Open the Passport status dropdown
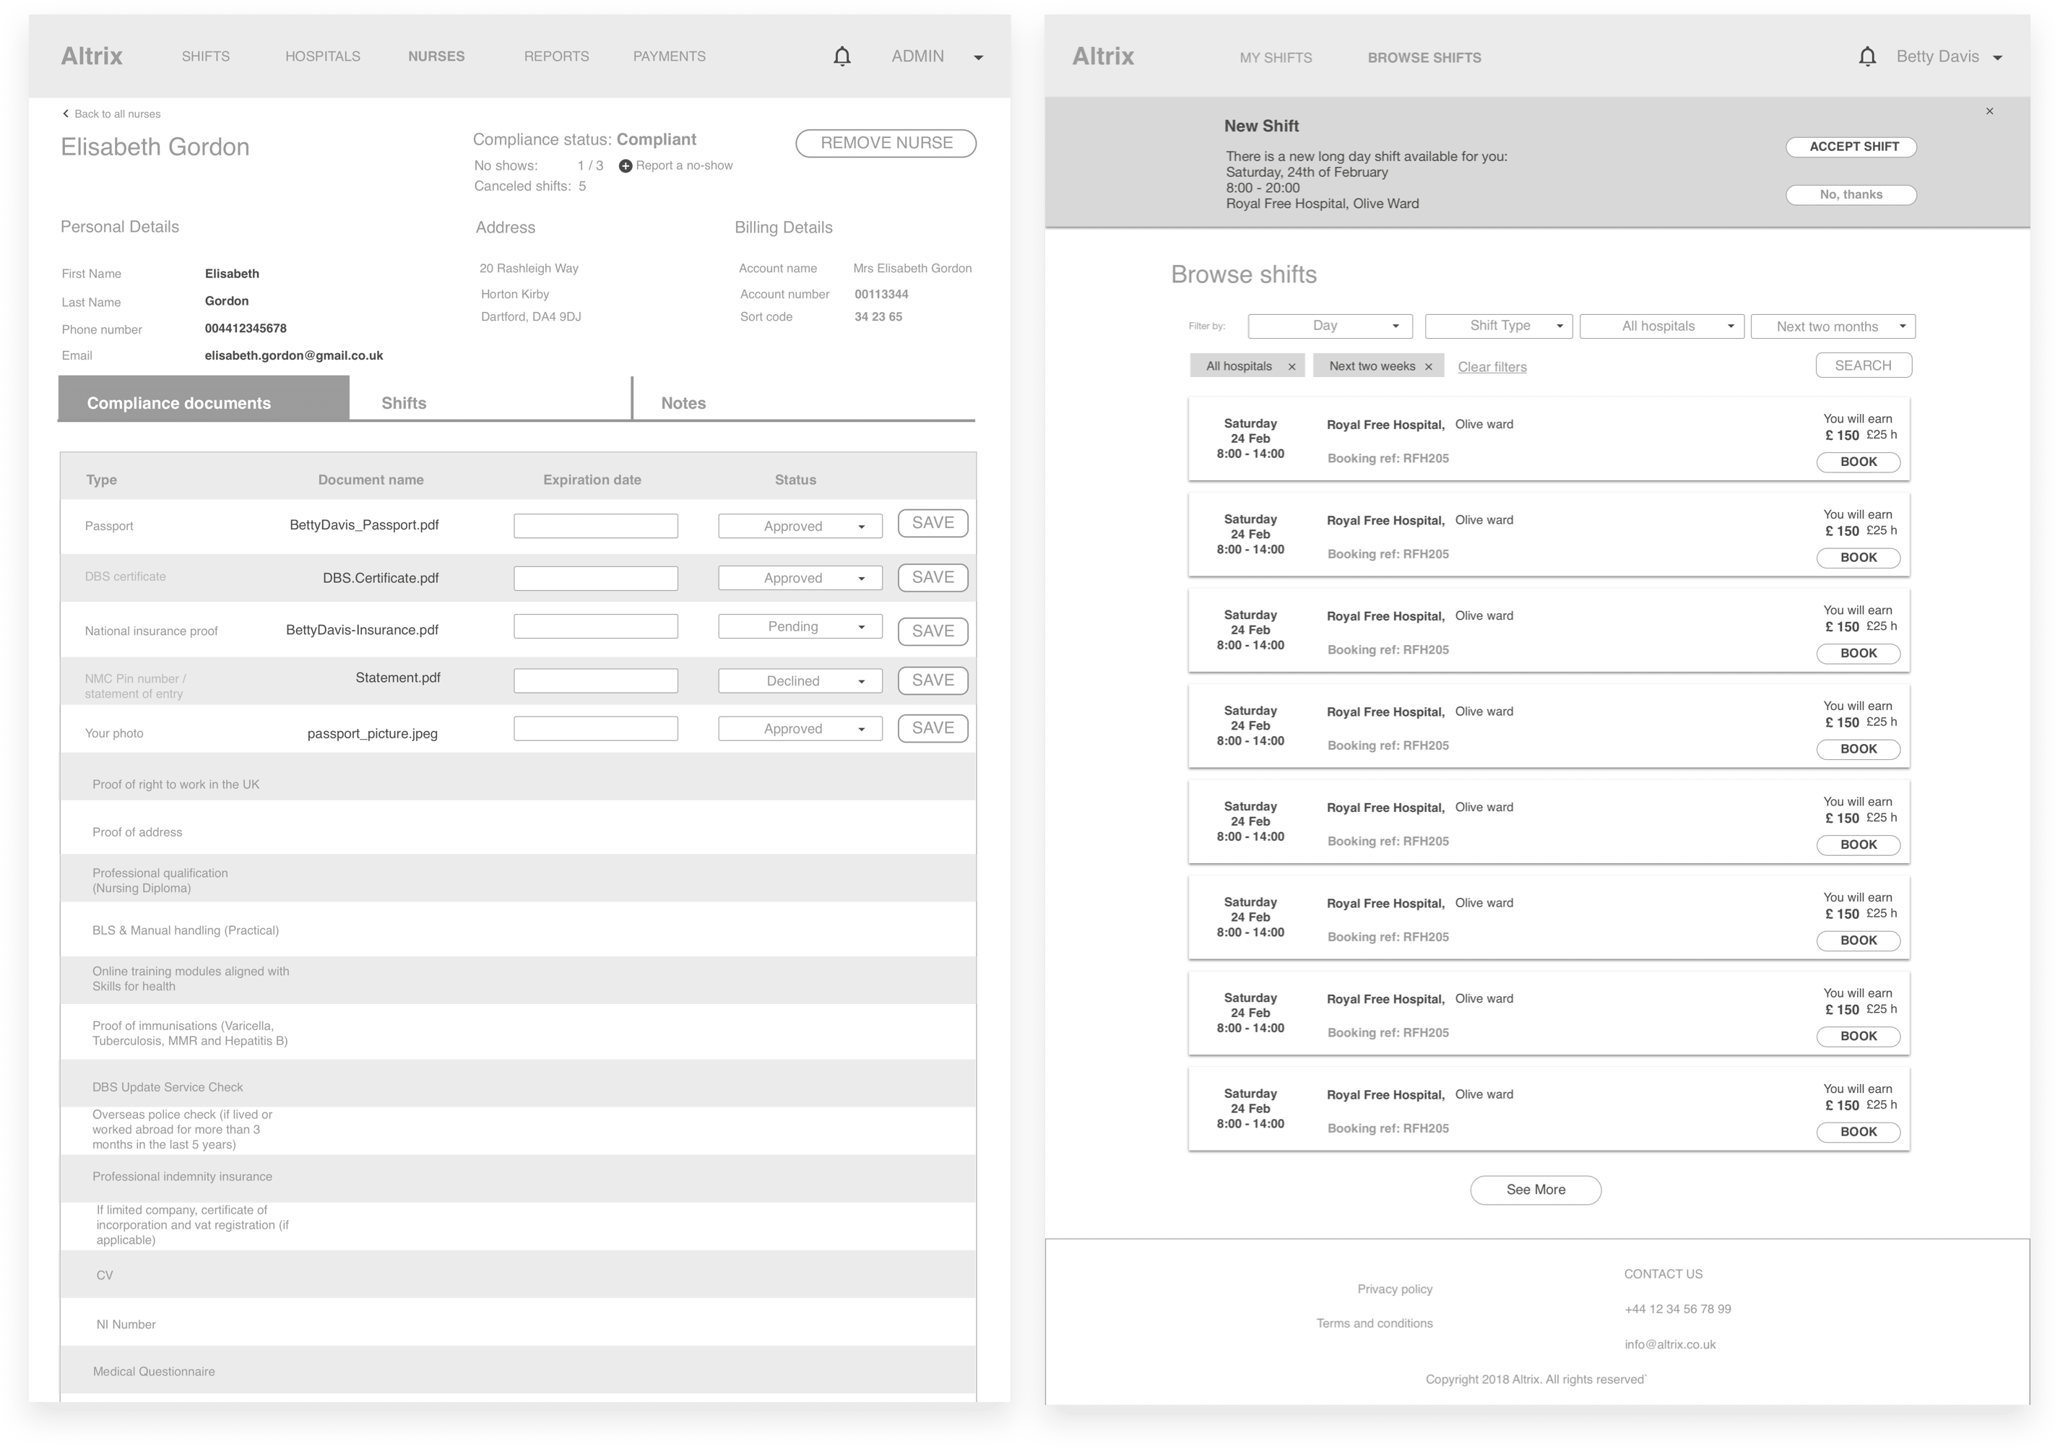The height and width of the screenshot is (1449, 2060). 800,526
